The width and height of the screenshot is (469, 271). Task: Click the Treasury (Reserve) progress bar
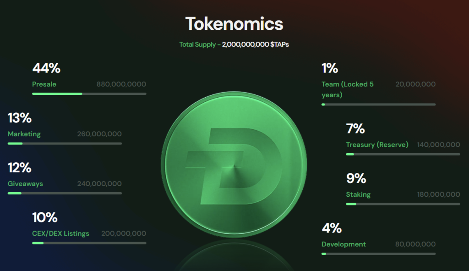(x=403, y=154)
